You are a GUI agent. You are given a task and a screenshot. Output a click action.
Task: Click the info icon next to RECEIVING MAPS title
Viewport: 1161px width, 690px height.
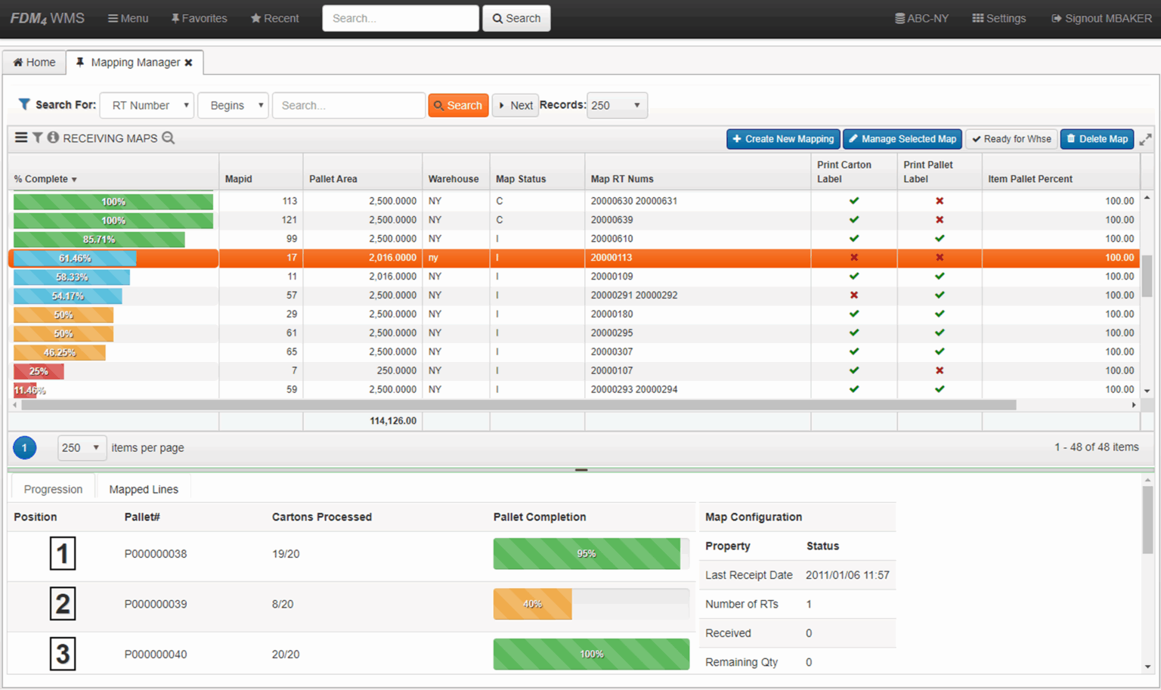tap(51, 138)
